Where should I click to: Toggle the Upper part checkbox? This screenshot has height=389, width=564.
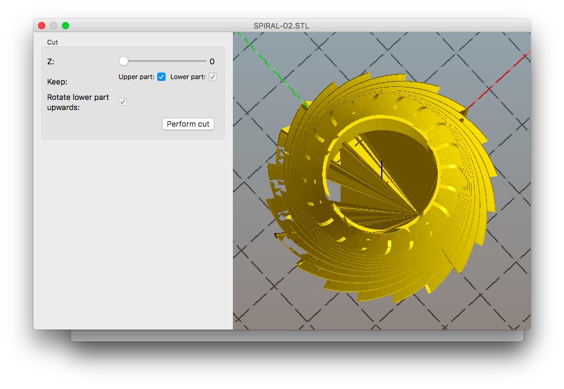tap(161, 77)
